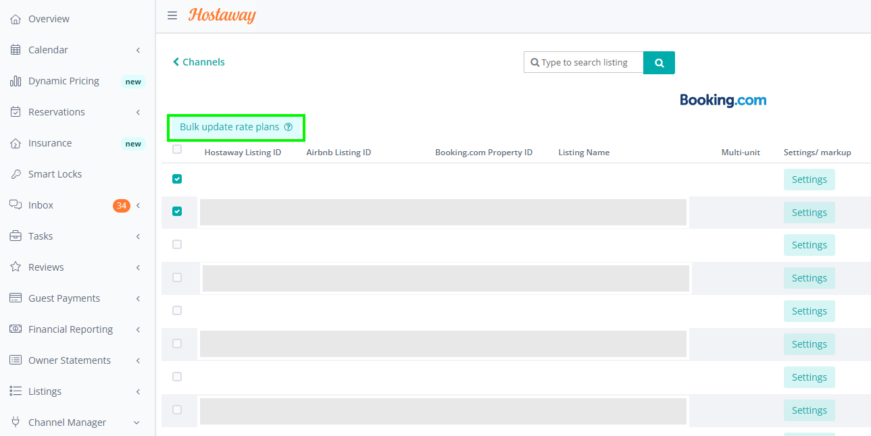Uncheck the first listing row checkbox
This screenshot has width=871, height=436.
(x=177, y=179)
